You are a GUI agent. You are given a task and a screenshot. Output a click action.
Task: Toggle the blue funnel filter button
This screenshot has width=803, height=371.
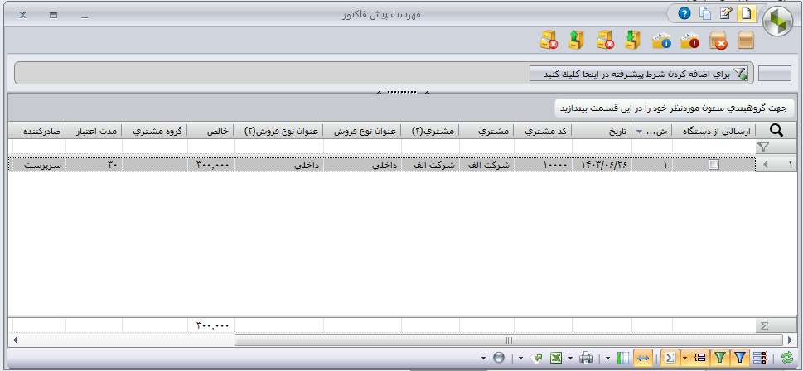(x=739, y=358)
